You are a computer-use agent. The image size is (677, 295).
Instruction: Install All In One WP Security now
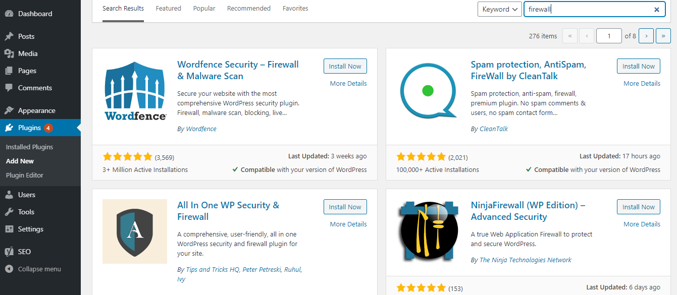coord(345,207)
